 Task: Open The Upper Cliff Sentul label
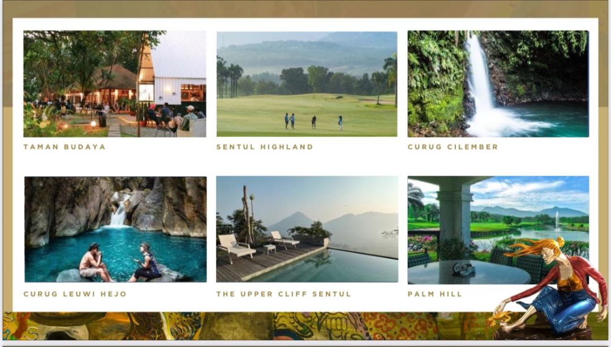[x=283, y=294]
